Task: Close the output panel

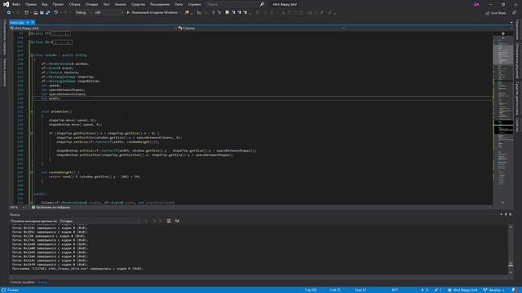Action: [511, 215]
